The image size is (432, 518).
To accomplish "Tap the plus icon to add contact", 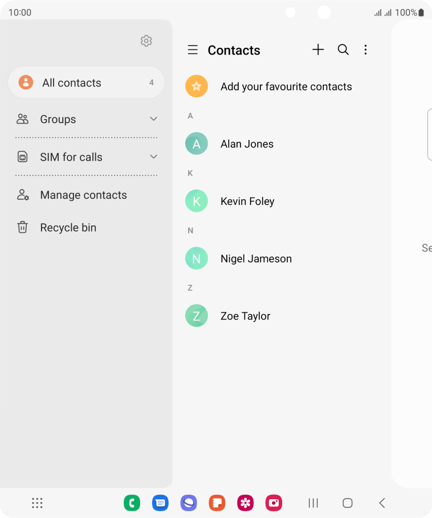I will 318,50.
